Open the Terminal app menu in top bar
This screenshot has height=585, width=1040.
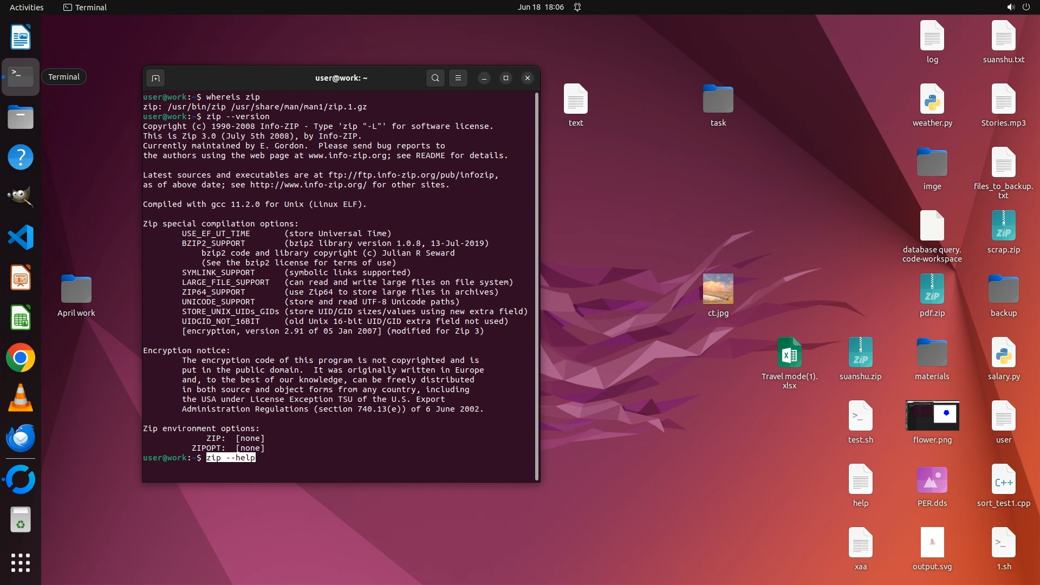point(85,7)
